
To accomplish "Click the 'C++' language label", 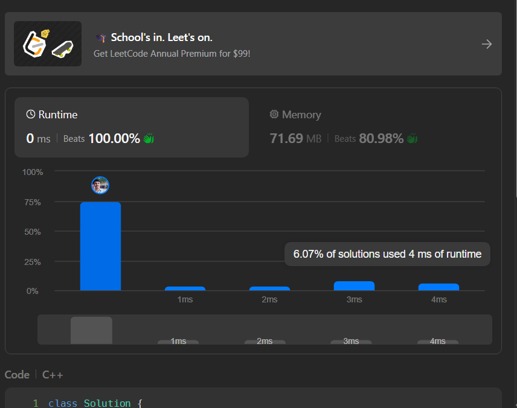I will coord(53,375).
